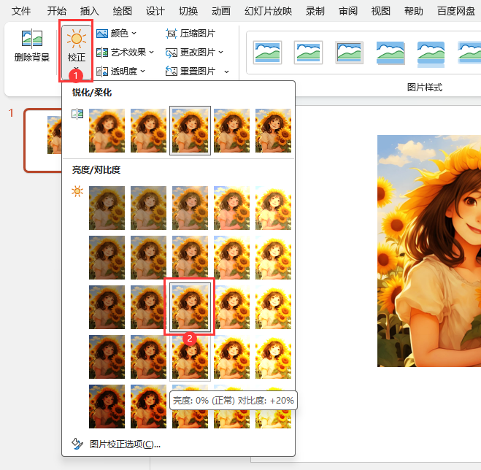Open the 审阅 tab
Viewport: 481px width, 470px height.
click(x=348, y=12)
